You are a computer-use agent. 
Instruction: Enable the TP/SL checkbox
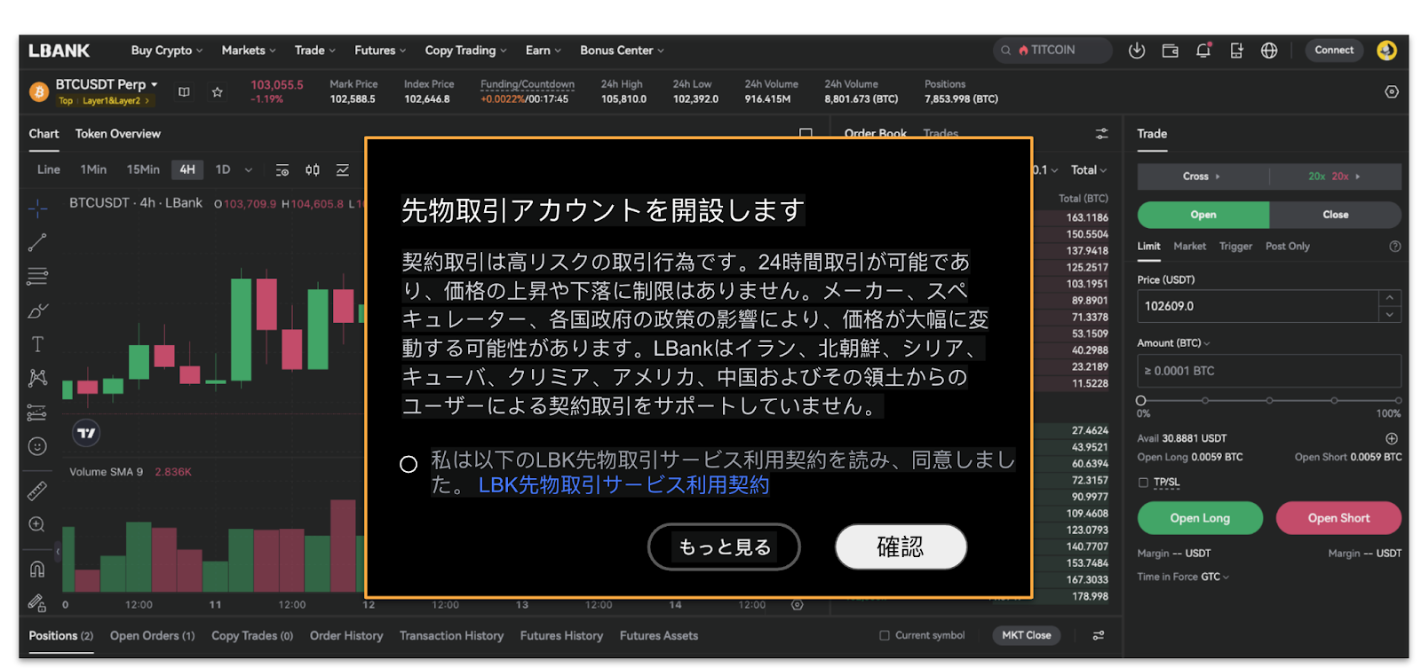(x=1144, y=483)
